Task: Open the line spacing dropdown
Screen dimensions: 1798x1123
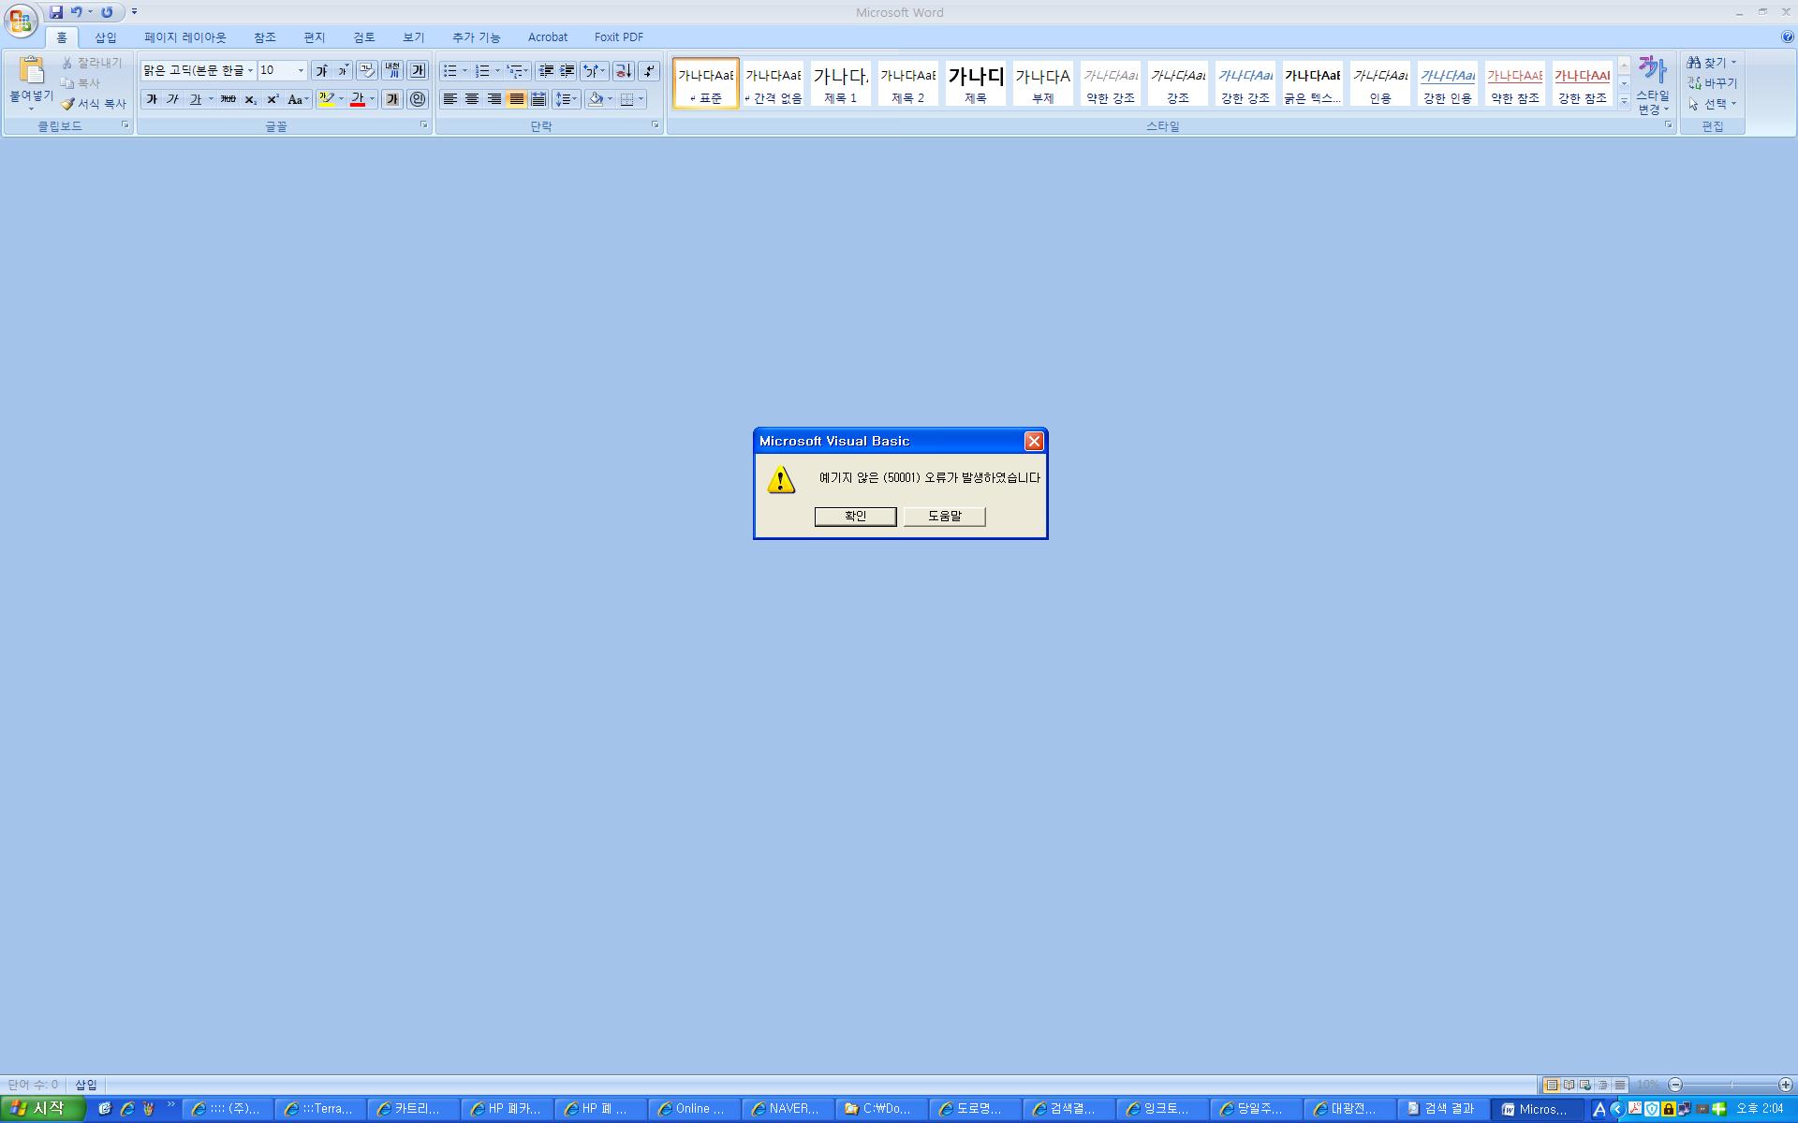Action: [567, 99]
